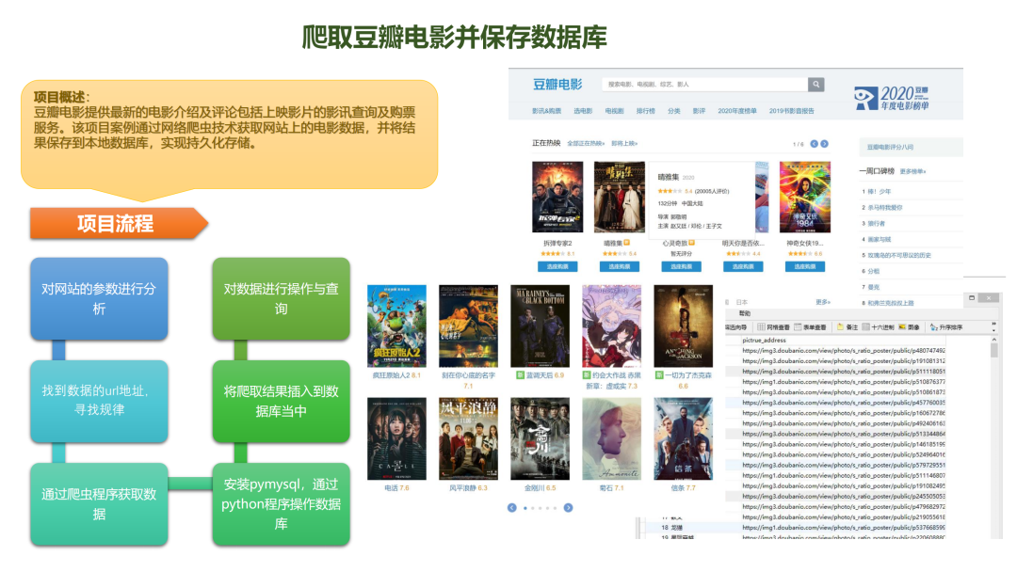This screenshot has height=572, width=1017.
Task: Select the 分类 nav tab
Action: (674, 111)
